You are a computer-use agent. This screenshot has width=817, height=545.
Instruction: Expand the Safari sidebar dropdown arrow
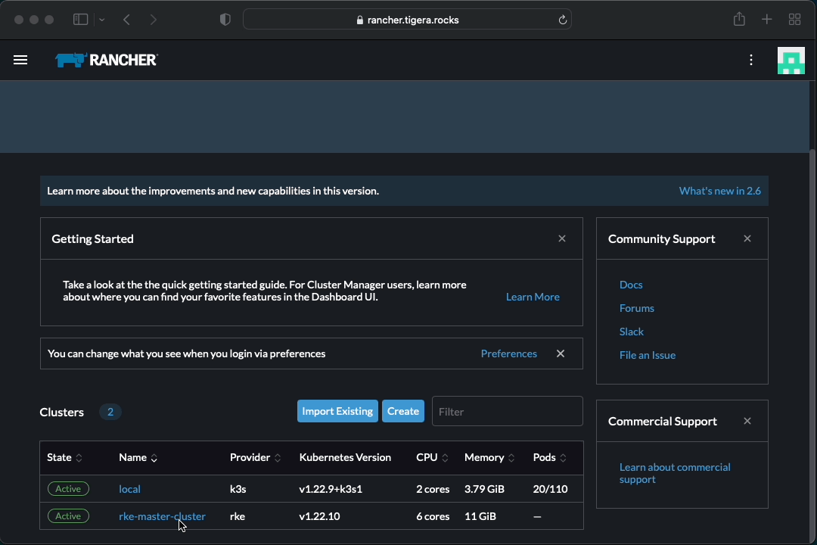102,20
